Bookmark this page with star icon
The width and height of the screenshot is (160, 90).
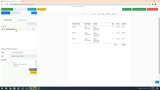coord(149,4)
